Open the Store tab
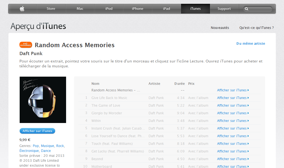 (51, 8)
